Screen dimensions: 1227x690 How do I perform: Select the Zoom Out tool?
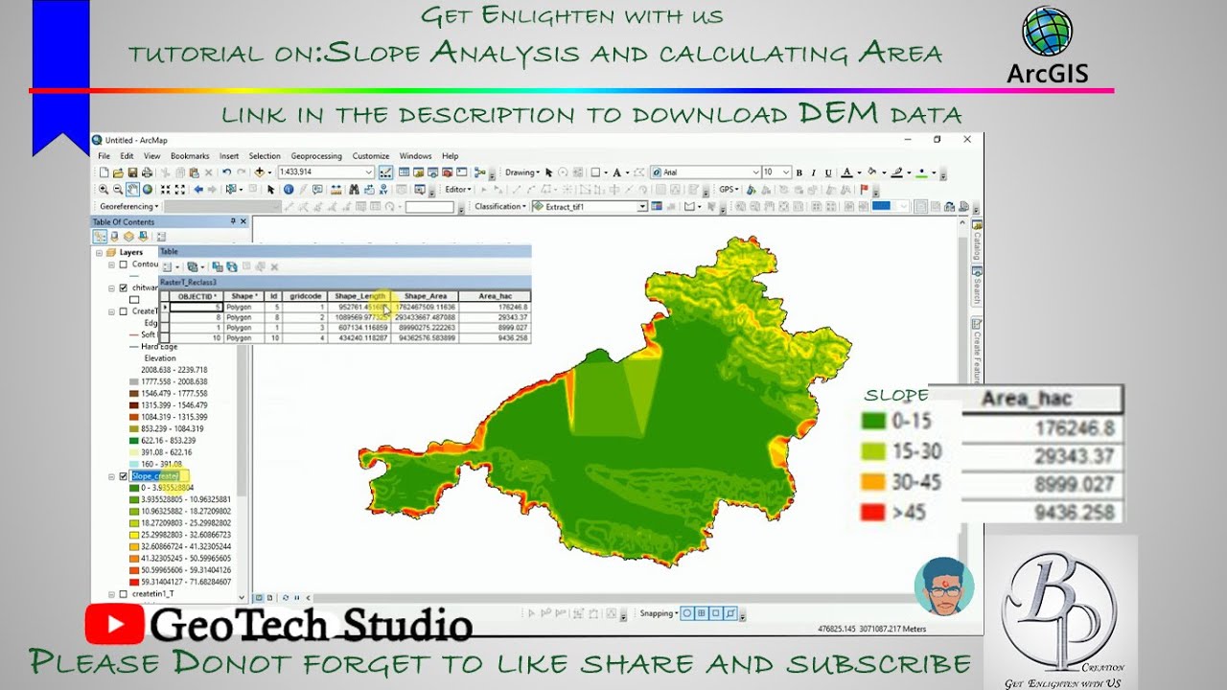tap(118, 190)
